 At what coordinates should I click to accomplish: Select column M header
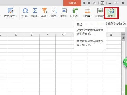pyautogui.click(x=32, y=35)
